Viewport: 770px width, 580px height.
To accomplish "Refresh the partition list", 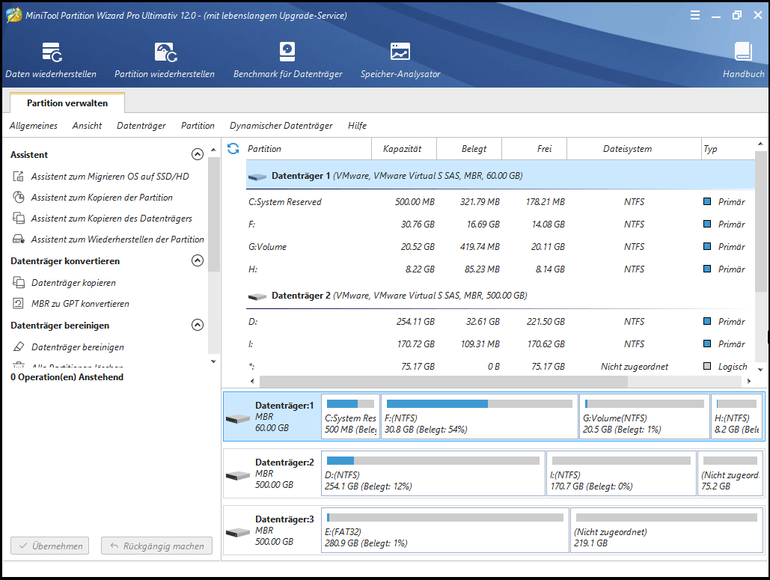I will click(x=233, y=148).
